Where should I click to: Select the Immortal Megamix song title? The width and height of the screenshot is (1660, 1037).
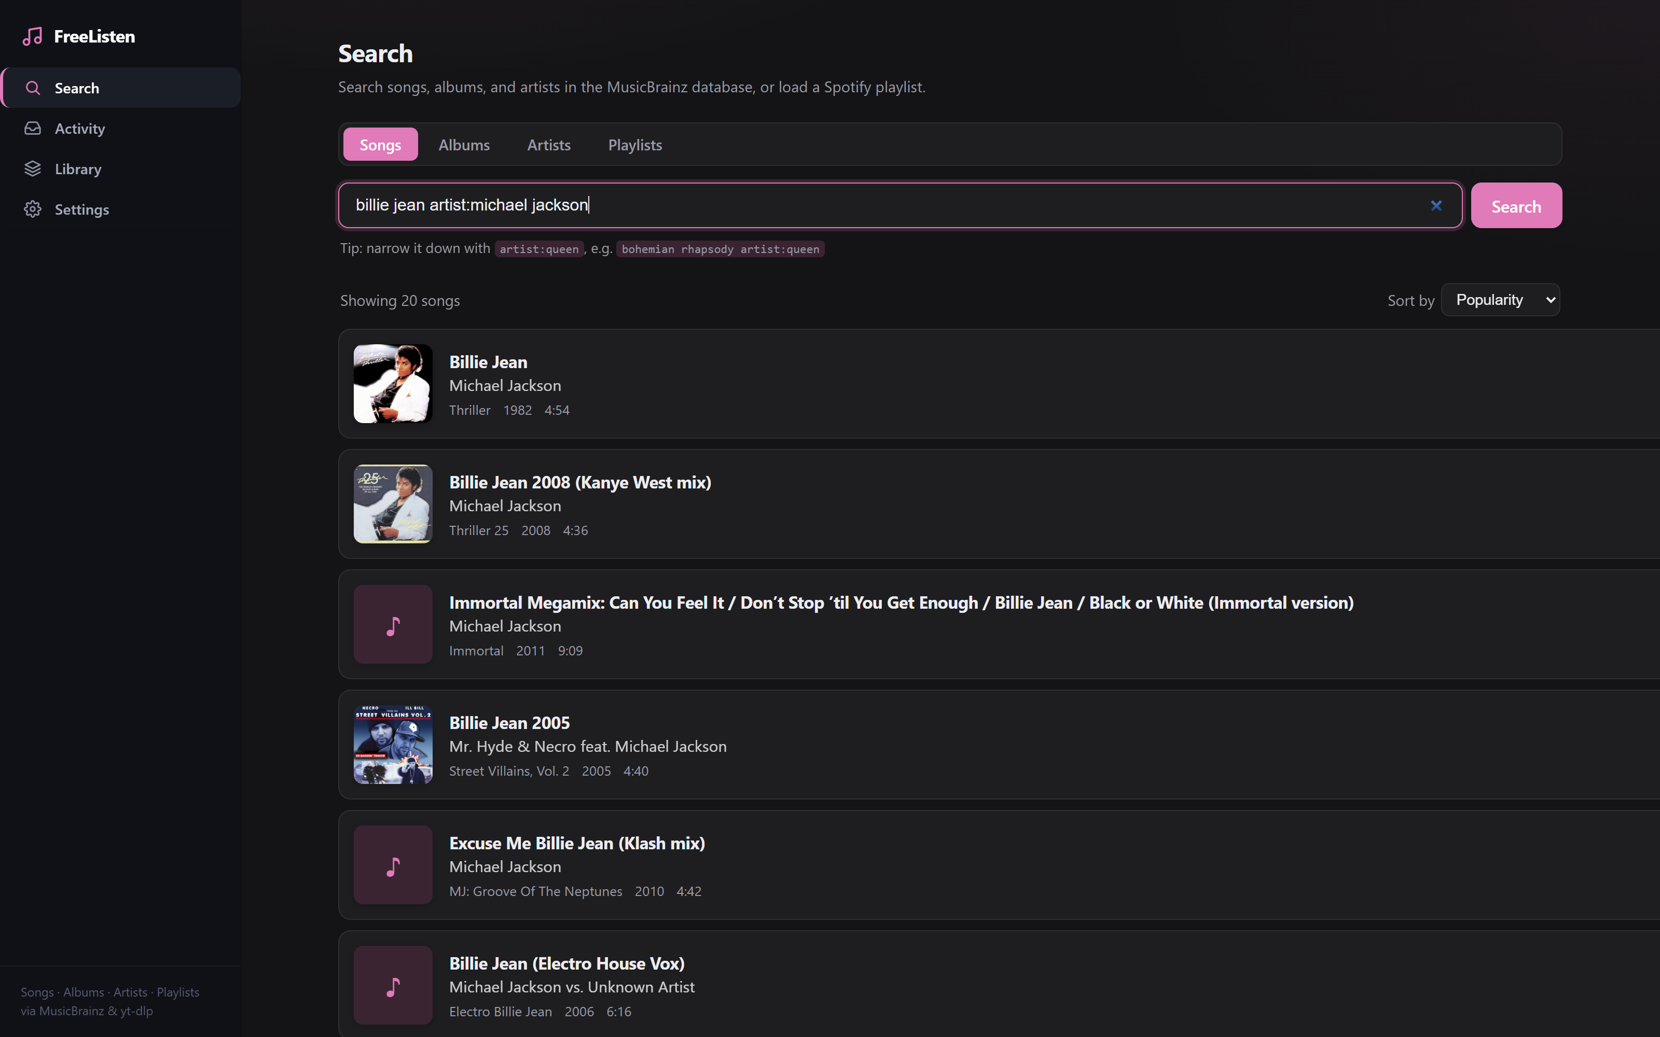[x=902, y=603]
